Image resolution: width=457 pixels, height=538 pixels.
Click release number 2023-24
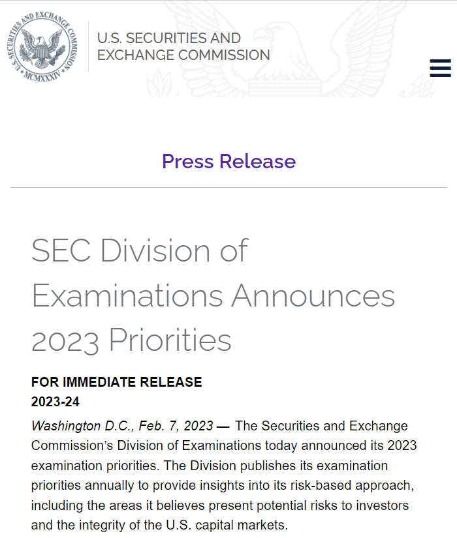tap(55, 402)
